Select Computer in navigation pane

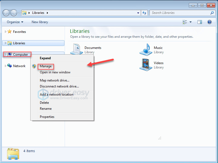20,55
